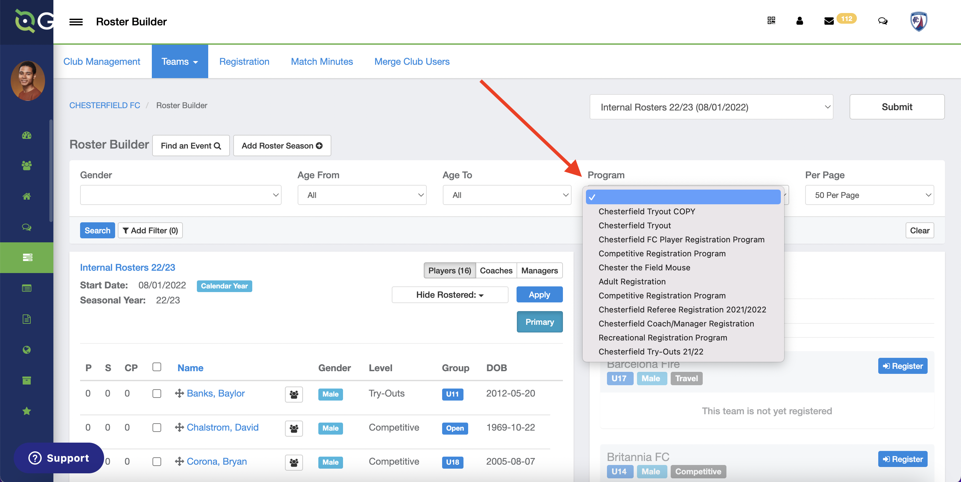Image resolution: width=961 pixels, height=482 pixels.
Task: Open the home icon in sidebar
Action: pos(26,196)
